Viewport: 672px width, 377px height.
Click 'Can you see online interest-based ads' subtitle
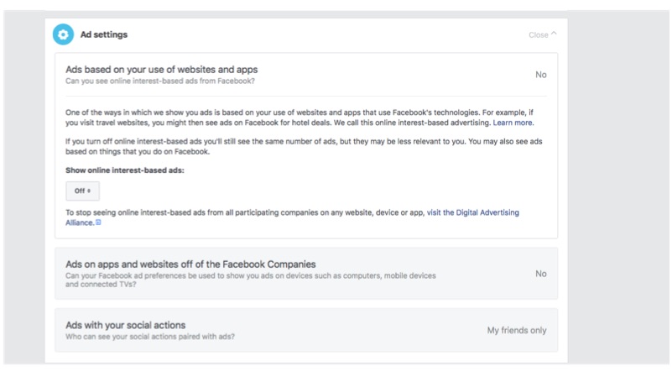(160, 81)
